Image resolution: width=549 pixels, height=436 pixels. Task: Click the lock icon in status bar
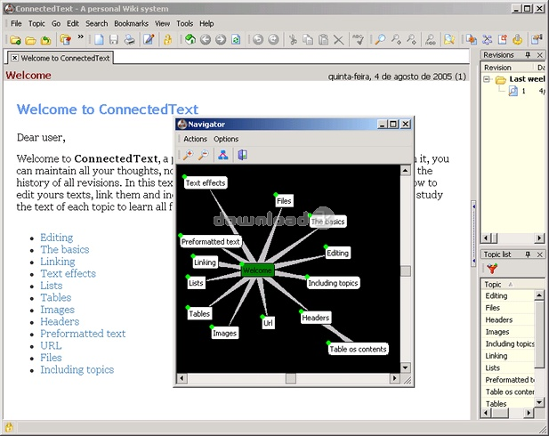click(9, 427)
